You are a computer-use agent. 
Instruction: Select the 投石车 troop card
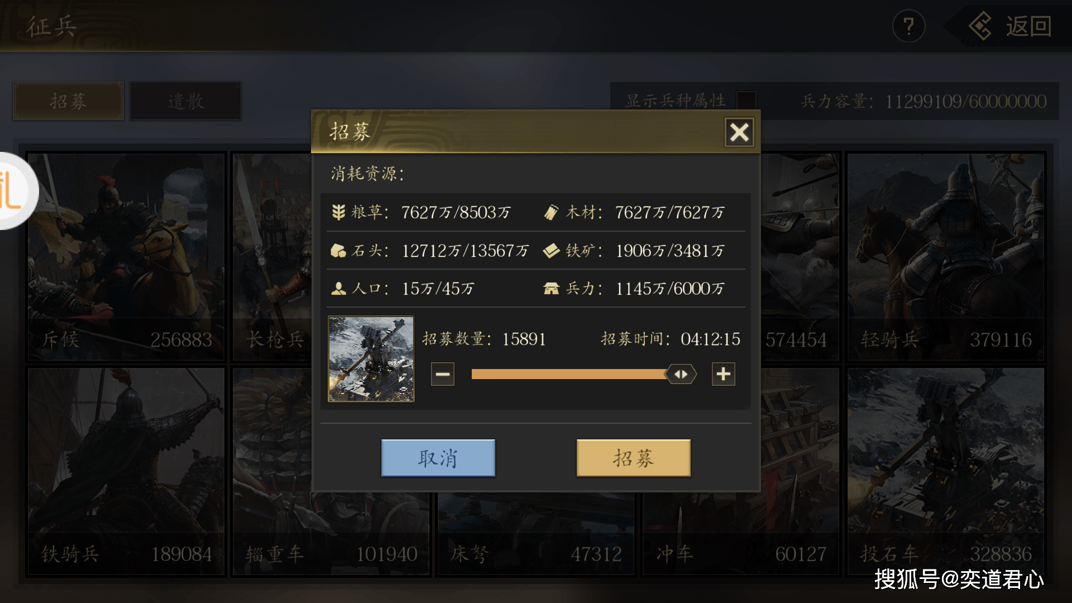pyautogui.click(x=945, y=471)
